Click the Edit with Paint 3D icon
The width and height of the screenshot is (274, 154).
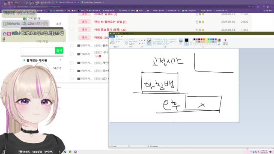tap(225, 40)
